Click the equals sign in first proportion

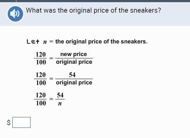point(51,58)
